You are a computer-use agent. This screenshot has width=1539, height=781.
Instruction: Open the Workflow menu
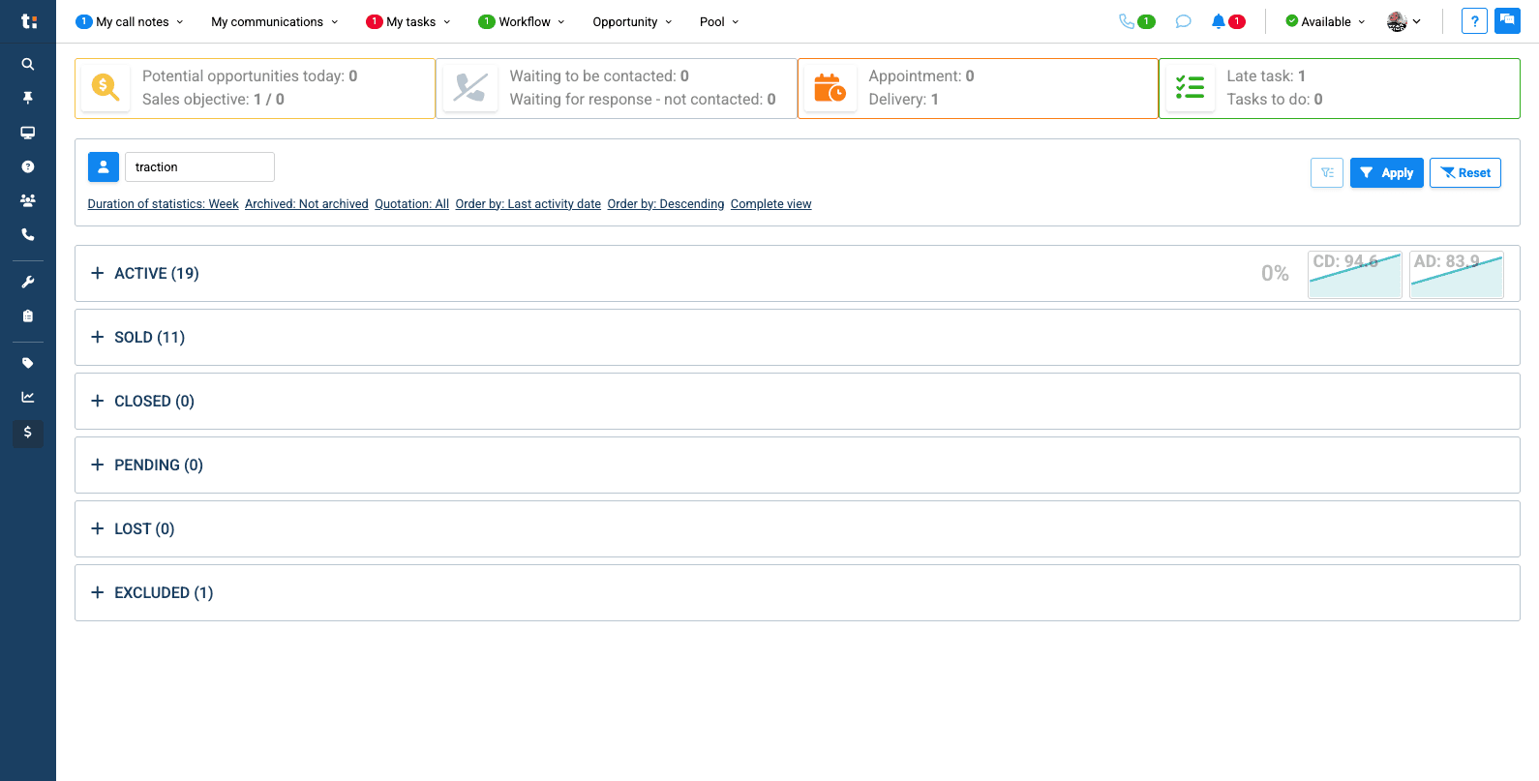(x=522, y=21)
